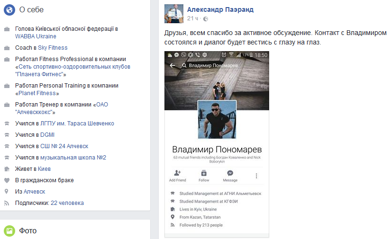Tap the Add Friend icon
Viewport: 390px width, 239px height.
pos(177,173)
